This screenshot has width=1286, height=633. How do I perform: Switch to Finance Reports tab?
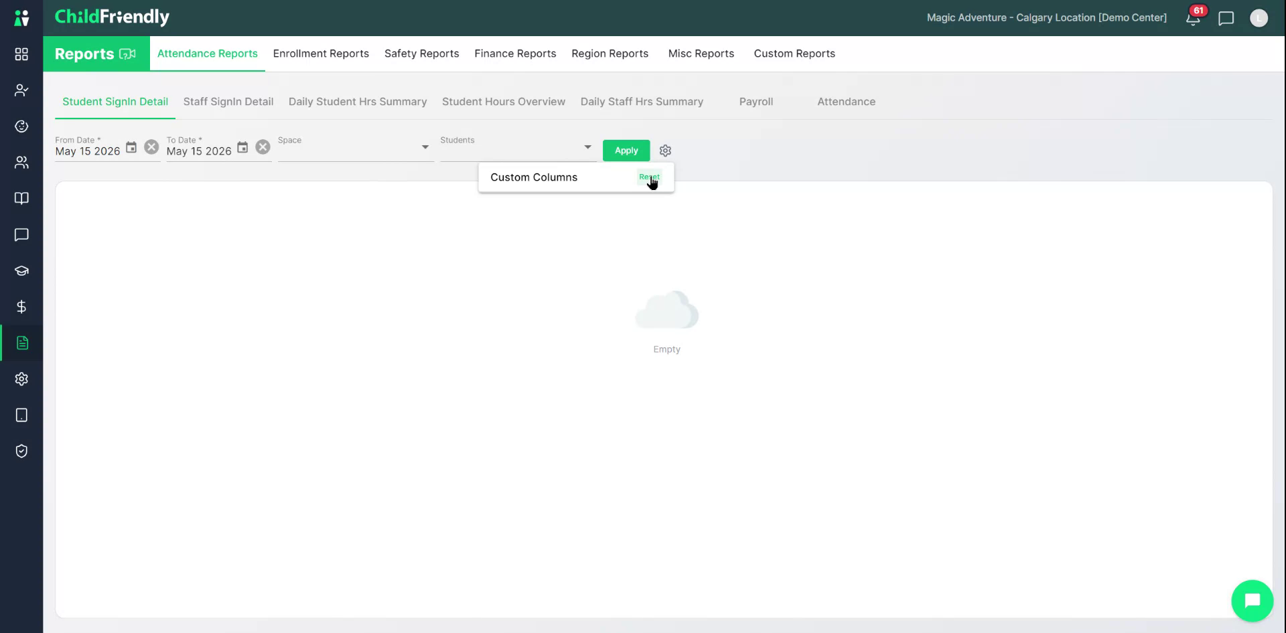point(515,54)
